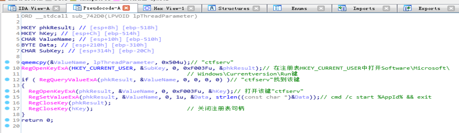Click the IDA View-A tab icon
Viewport: 459px width, 133px height.
(x=12, y=8)
